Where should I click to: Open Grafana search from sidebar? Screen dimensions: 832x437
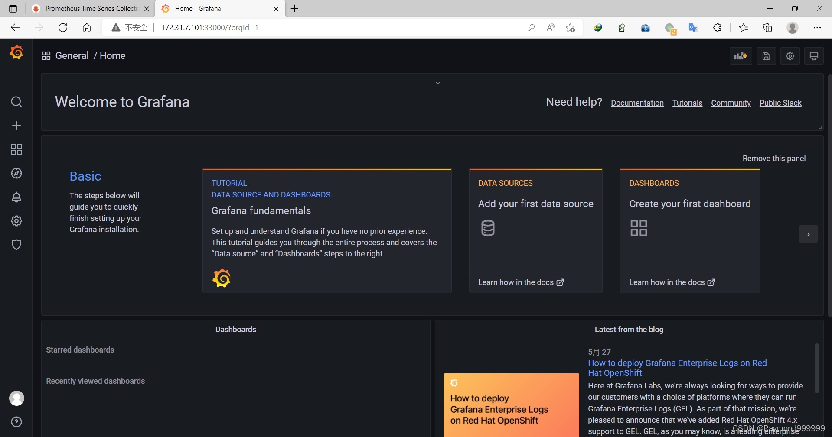pos(16,102)
